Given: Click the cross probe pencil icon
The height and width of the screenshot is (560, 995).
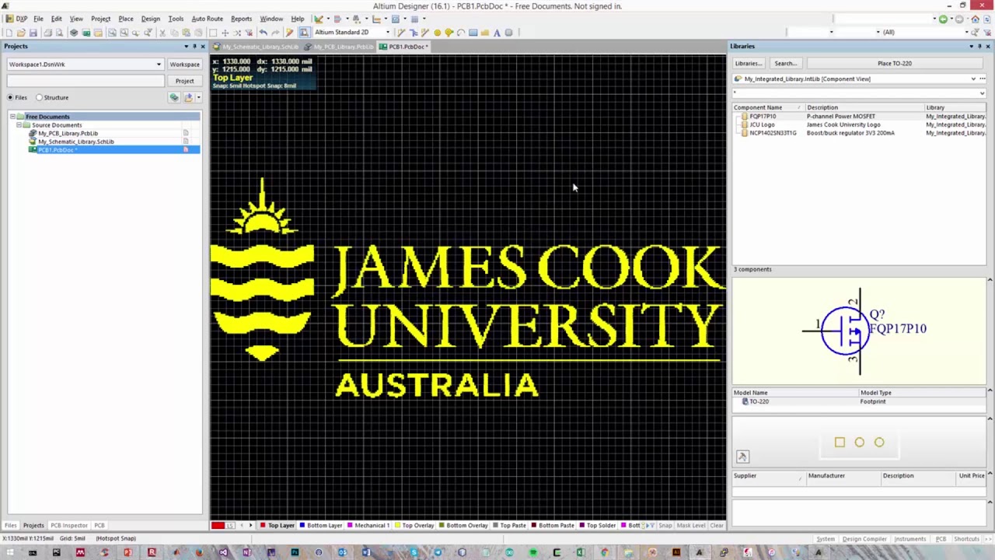Looking at the screenshot, I should [x=289, y=33].
